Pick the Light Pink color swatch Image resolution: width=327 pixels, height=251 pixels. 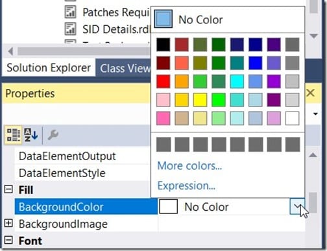tap(163, 100)
